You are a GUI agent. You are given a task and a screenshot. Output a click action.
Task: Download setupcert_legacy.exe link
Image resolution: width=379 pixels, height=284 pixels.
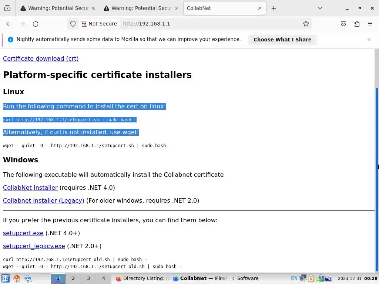point(34,246)
